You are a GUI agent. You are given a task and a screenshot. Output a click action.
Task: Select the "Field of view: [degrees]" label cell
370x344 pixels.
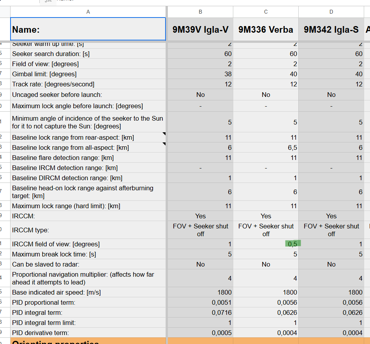coord(88,64)
